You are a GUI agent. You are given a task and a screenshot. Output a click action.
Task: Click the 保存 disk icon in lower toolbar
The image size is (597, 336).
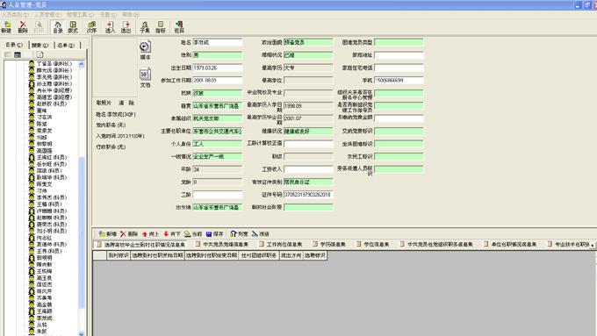click(x=214, y=233)
